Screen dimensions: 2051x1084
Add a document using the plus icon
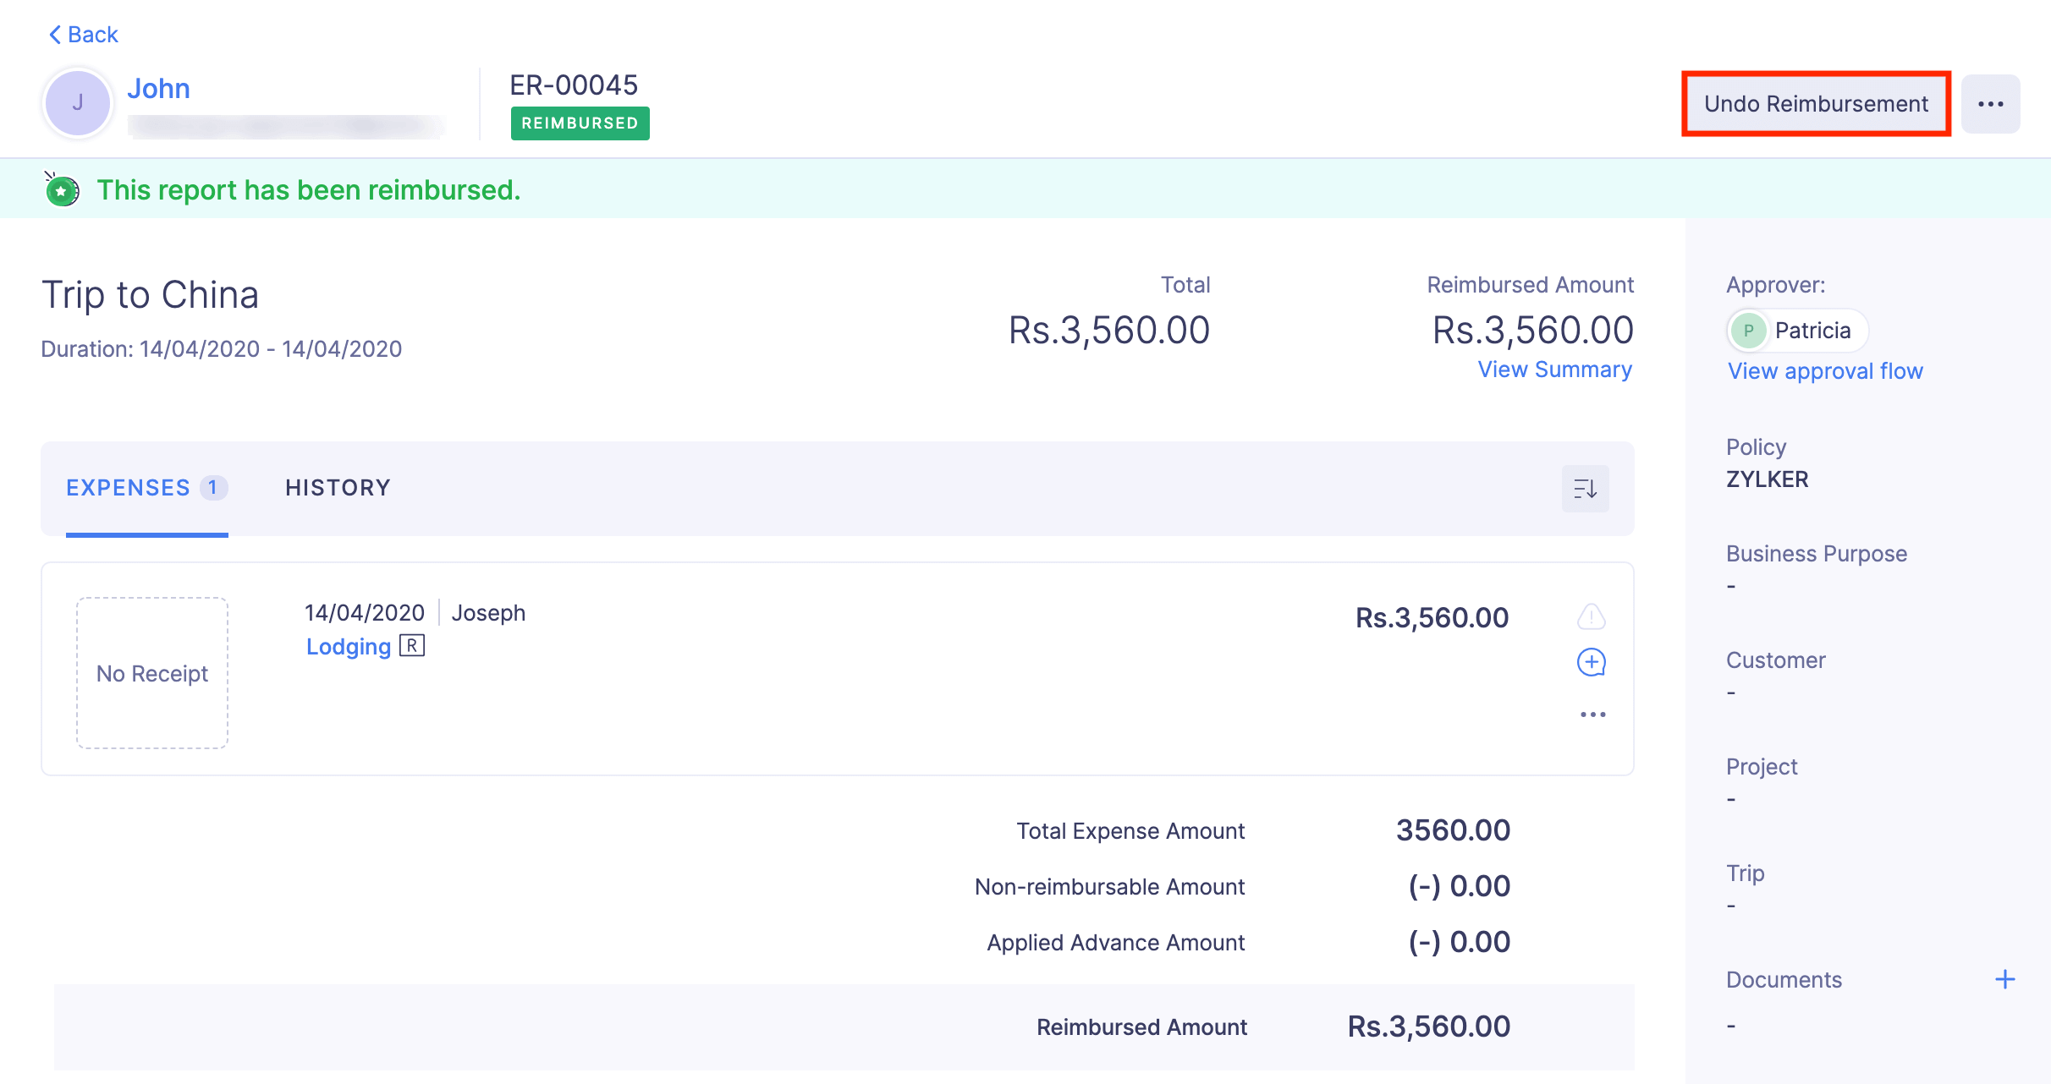pos(2006,979)
